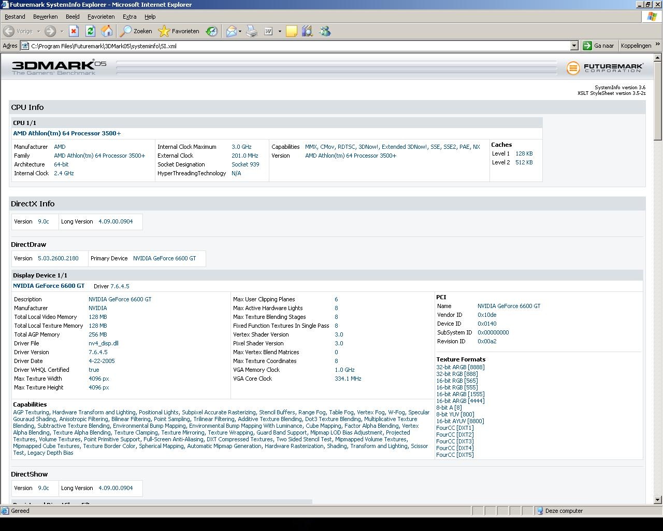Click the Deze computer zone icon
The width and height of the screenshot is (663, 531).
[x=540, y=511]
